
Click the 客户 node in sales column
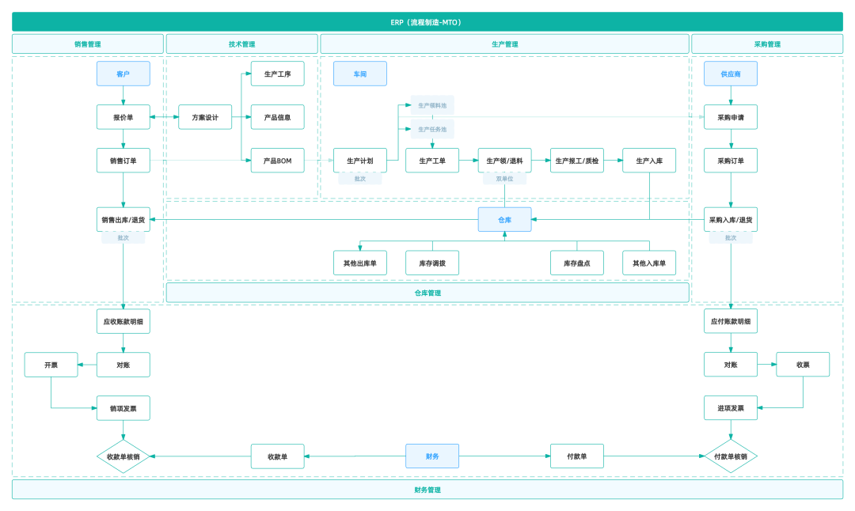click(x=123, y=74)
